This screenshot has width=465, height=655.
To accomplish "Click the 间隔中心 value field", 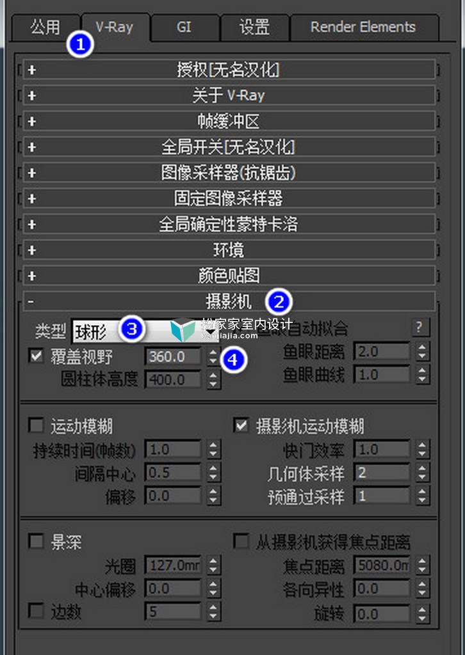I will point(173,473).
